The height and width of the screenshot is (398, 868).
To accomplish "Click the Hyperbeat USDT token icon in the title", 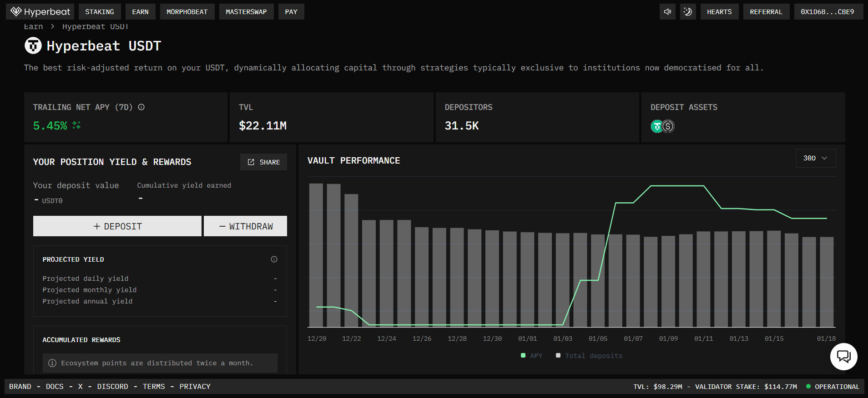I will pyautogui.click(x=33, y=46).
